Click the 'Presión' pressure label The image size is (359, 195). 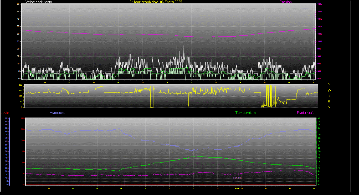(x=286, y=2)
